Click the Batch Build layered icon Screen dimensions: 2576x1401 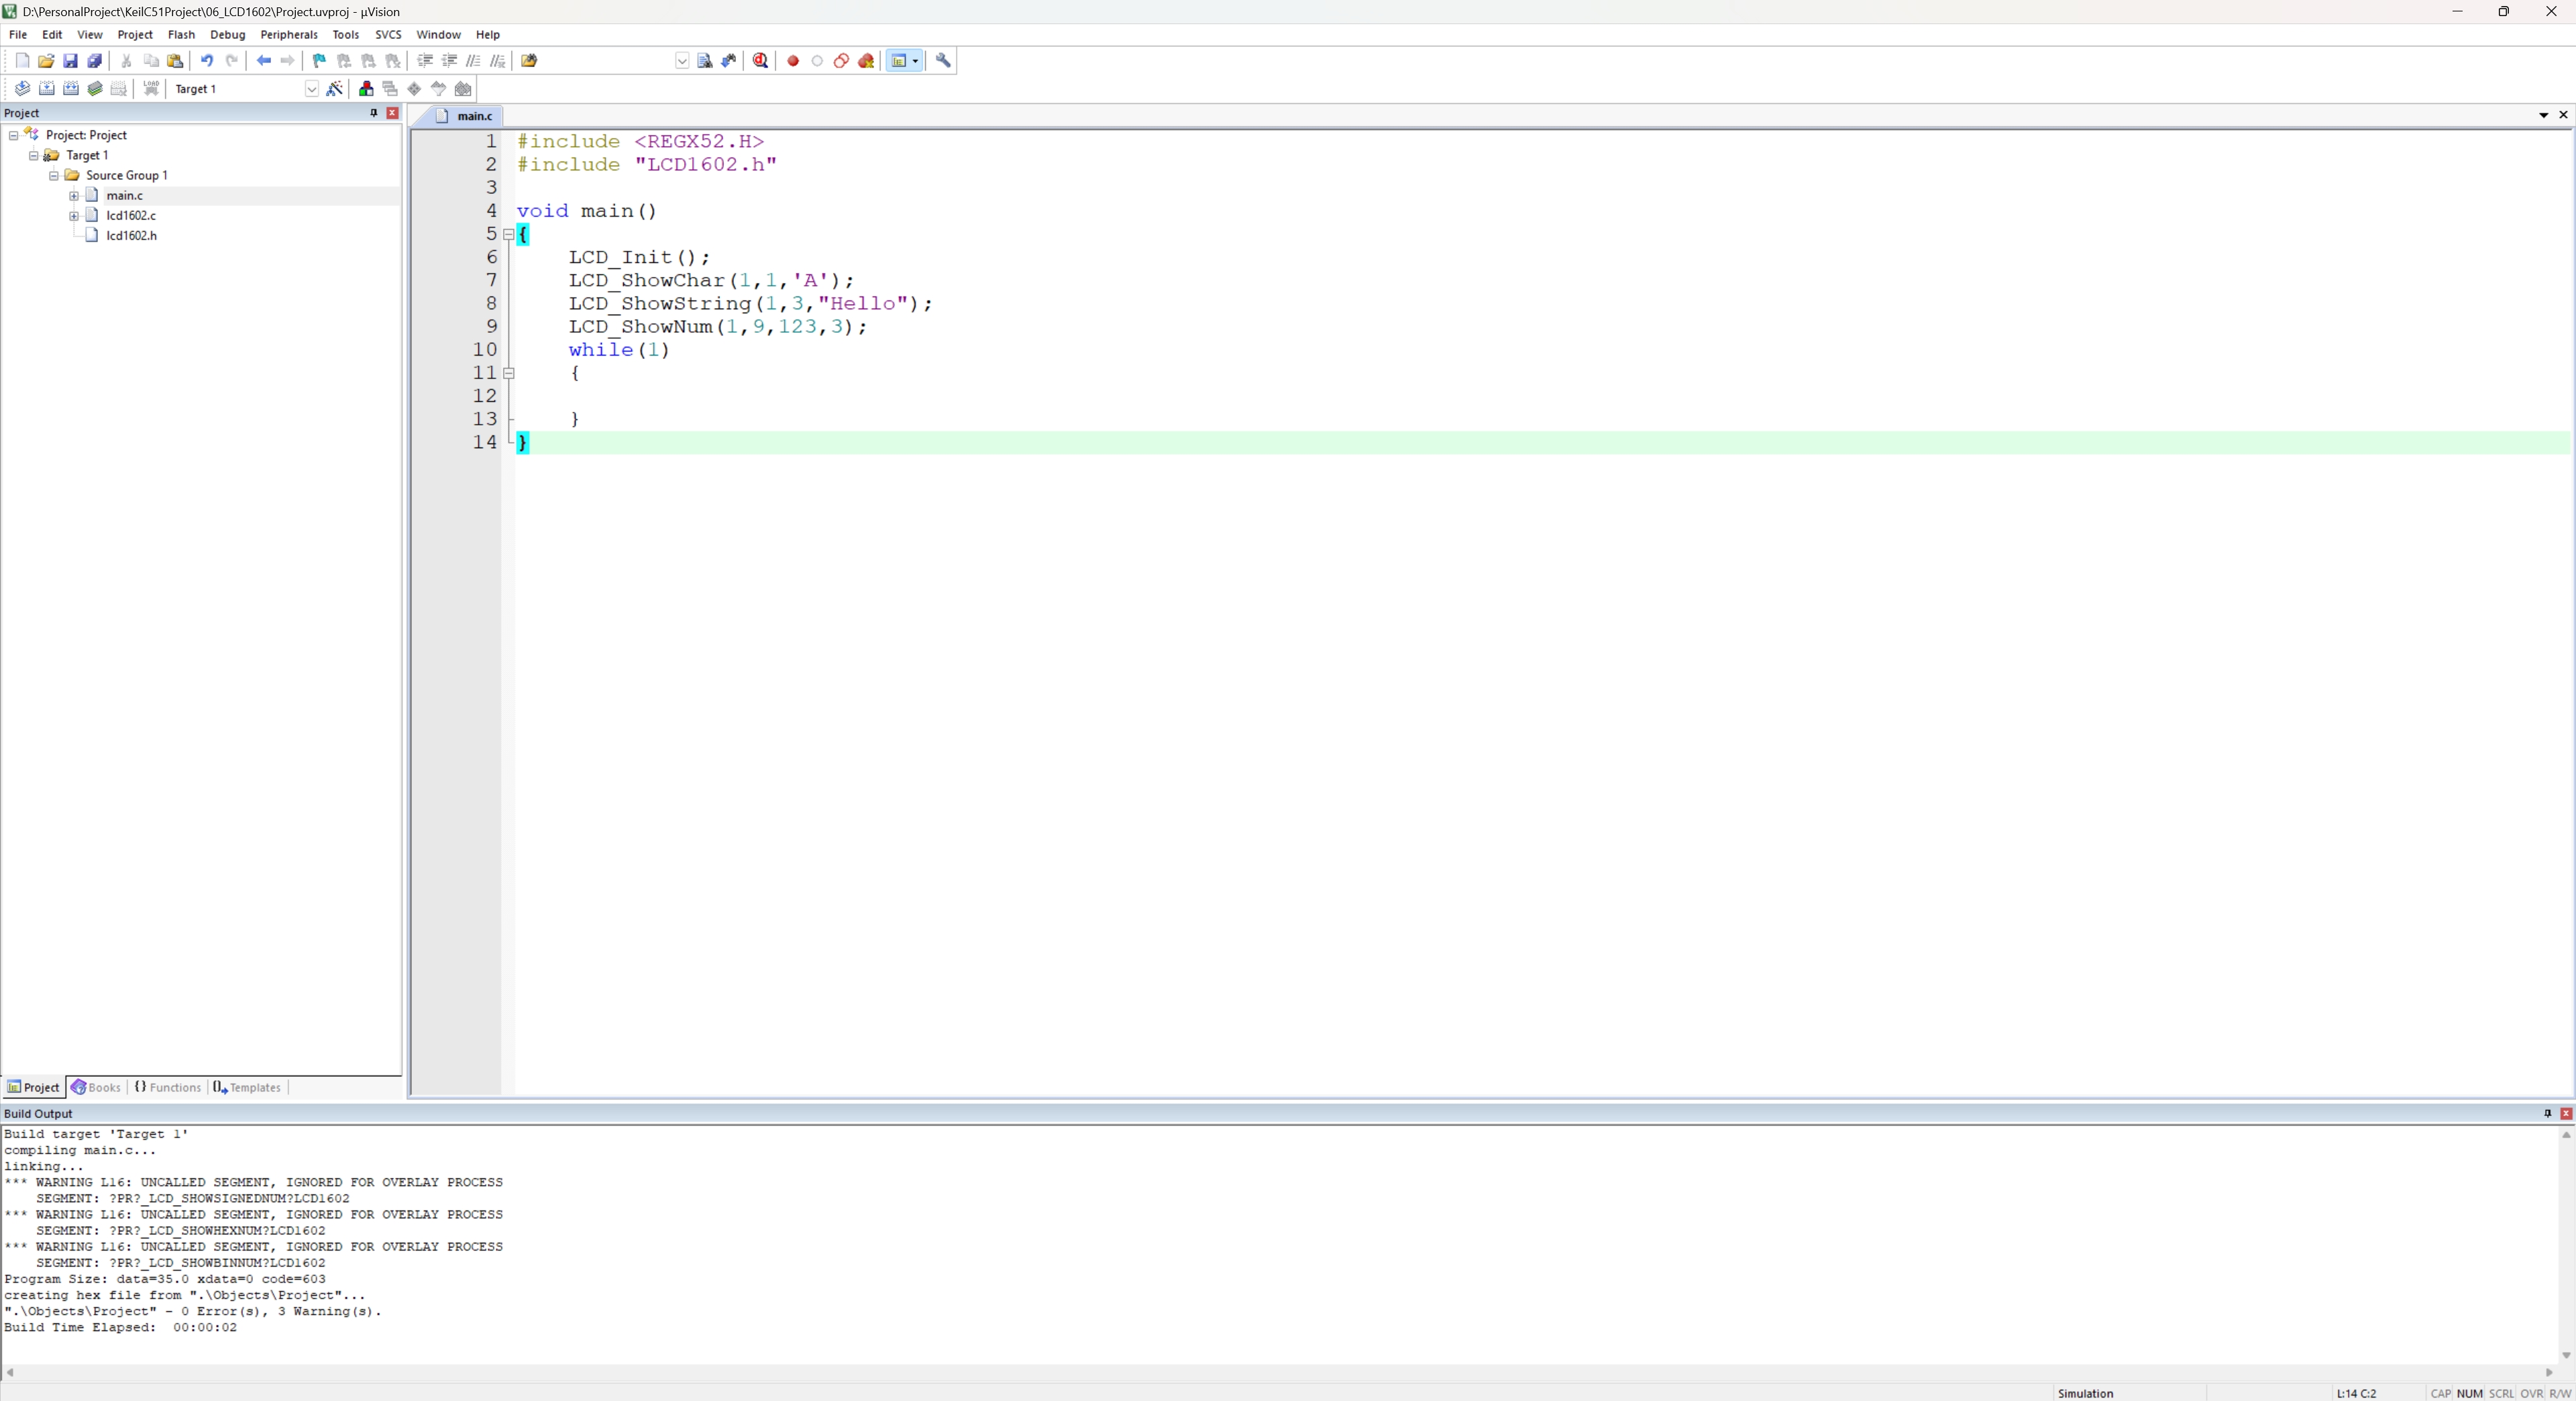(95, 89)
